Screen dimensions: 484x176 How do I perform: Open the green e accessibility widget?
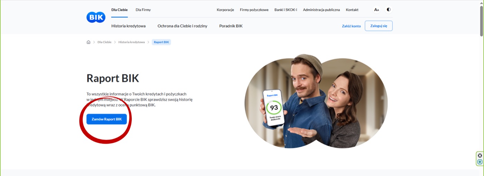[480, 162]
